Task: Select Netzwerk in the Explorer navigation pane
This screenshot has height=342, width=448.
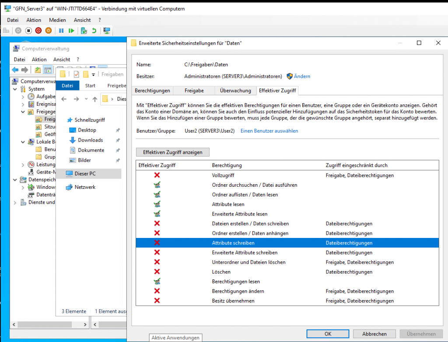Action: (84, 187)
